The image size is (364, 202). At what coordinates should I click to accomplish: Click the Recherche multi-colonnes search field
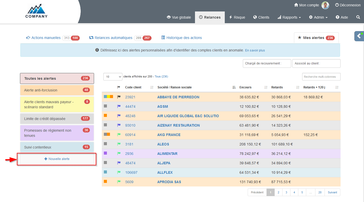point(321,77)
